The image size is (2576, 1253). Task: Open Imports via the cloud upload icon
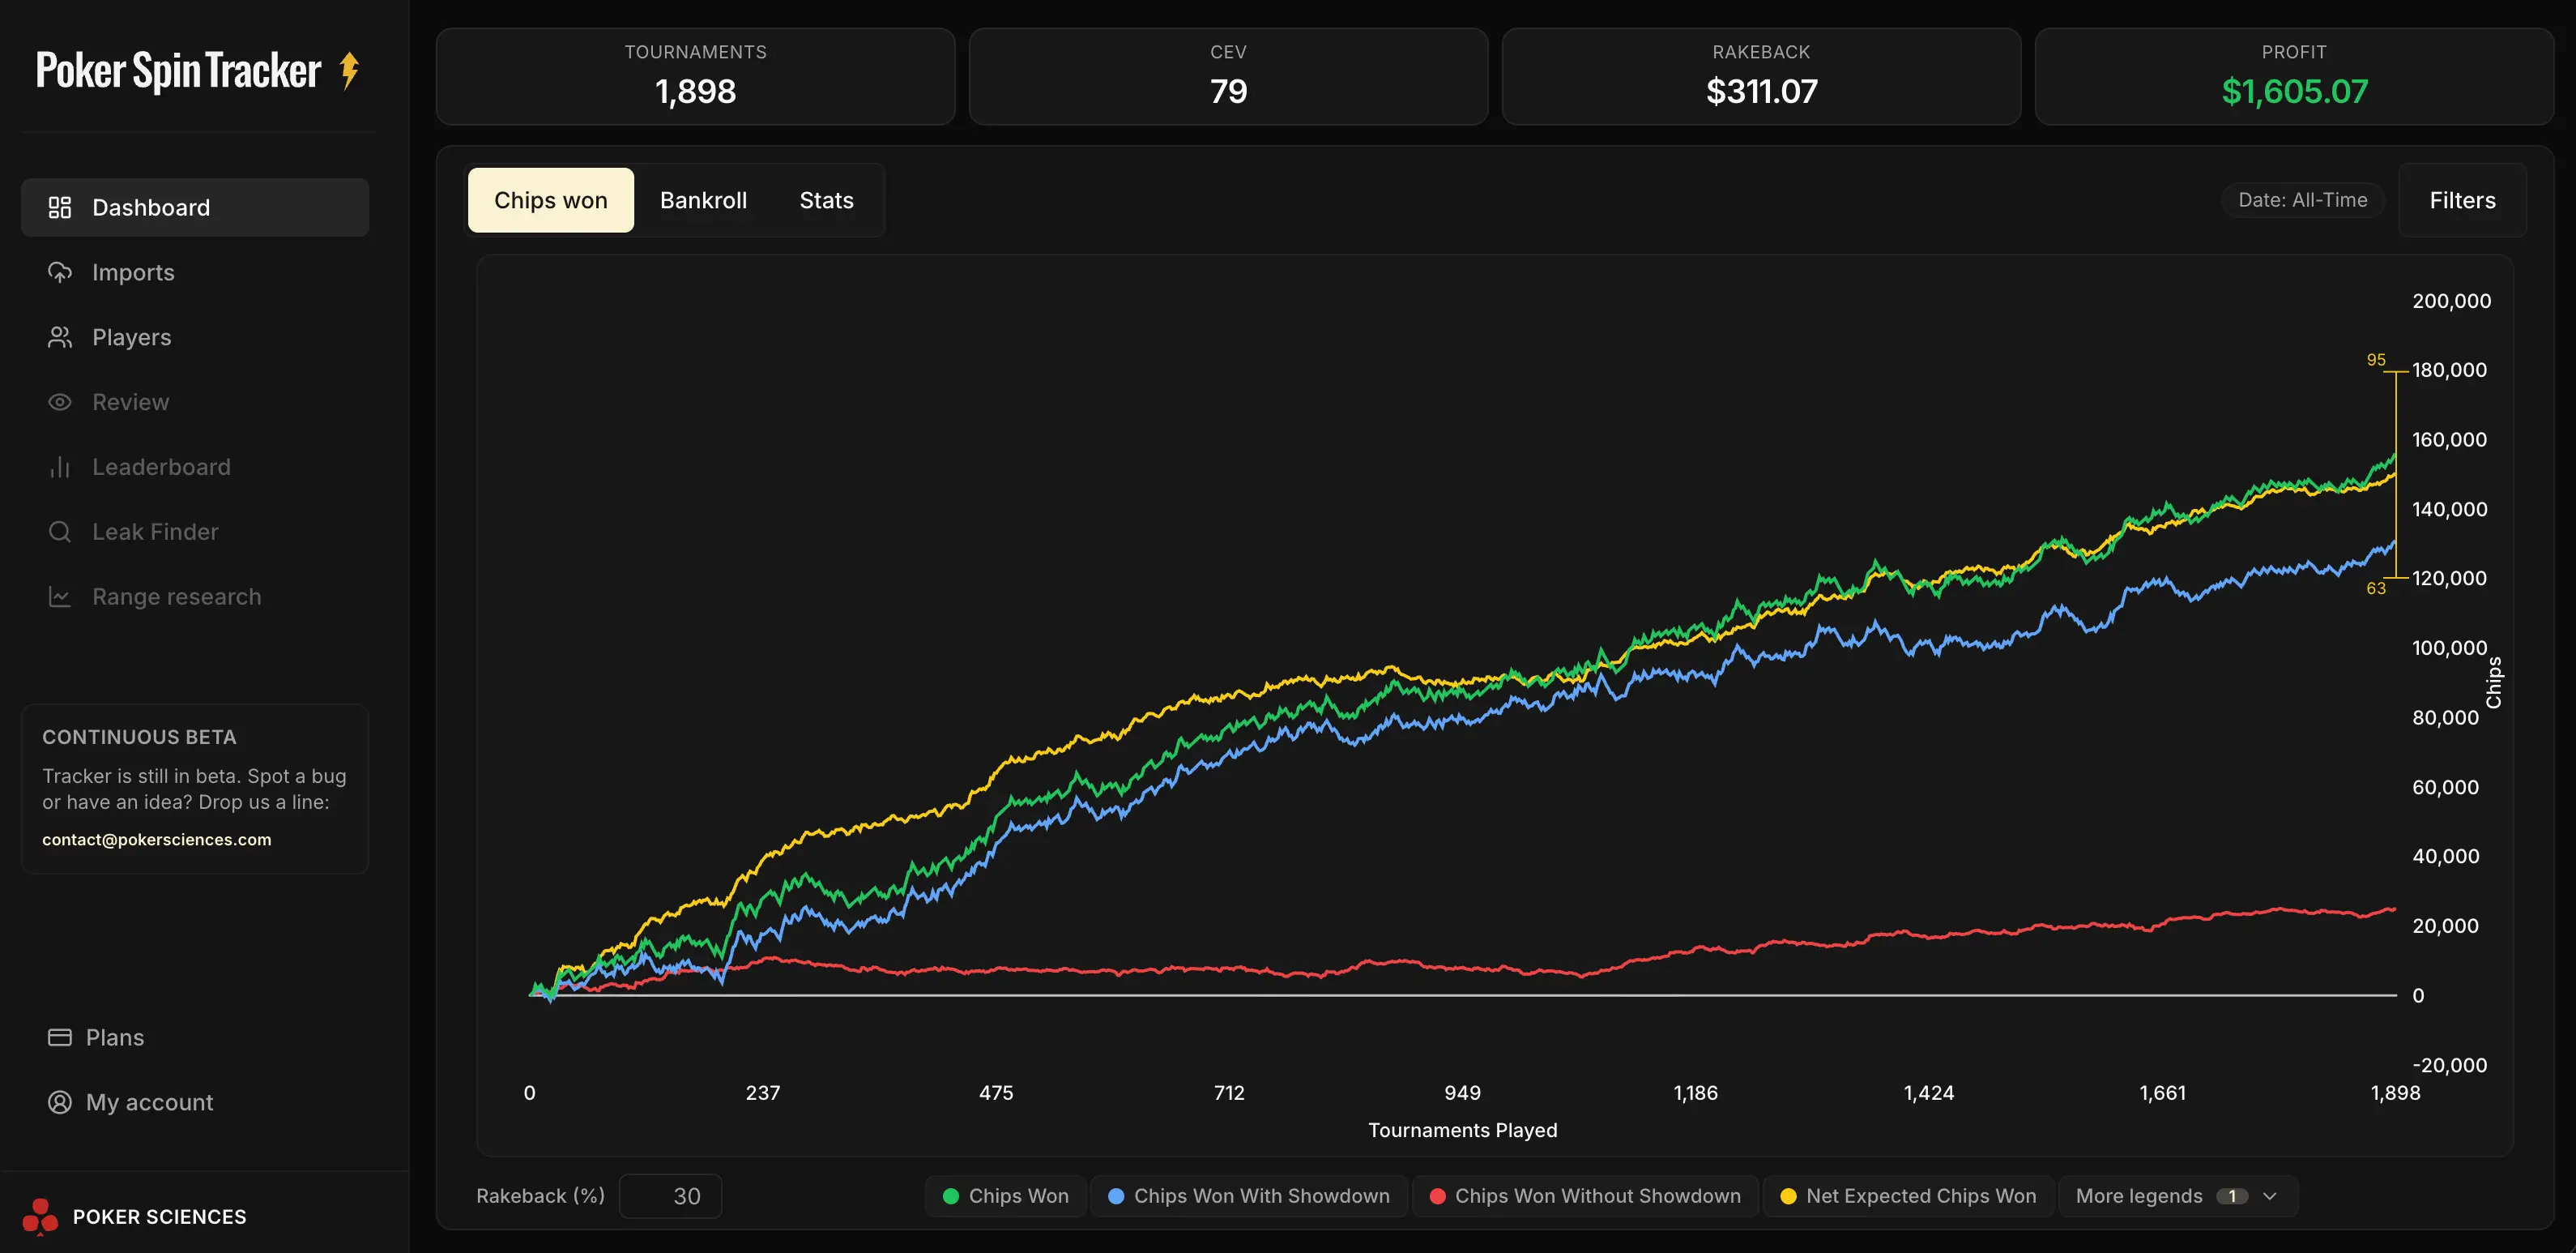click(60, 272)
